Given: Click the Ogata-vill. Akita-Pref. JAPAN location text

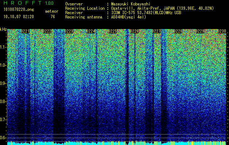Looking at the screenshot, I should (x=162, y=8).
